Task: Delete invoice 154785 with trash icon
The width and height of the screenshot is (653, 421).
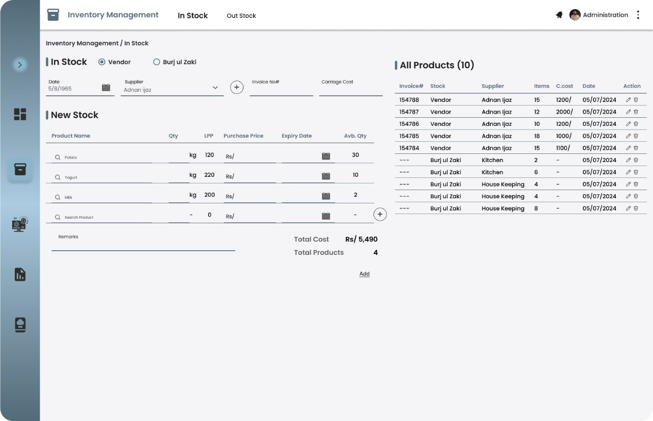Action: coord(636,136)
